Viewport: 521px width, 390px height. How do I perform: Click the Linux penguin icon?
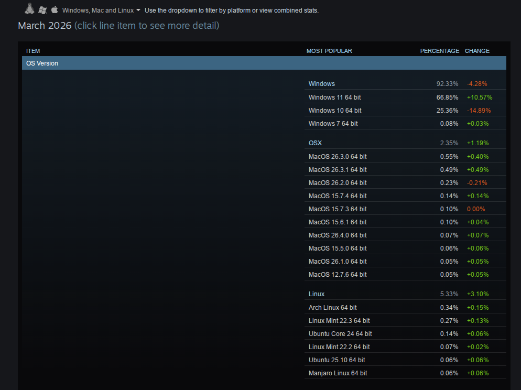tap(29, 9)
